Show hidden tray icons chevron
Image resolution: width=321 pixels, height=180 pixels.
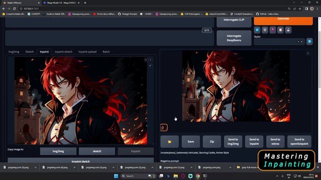click(277, 176)
